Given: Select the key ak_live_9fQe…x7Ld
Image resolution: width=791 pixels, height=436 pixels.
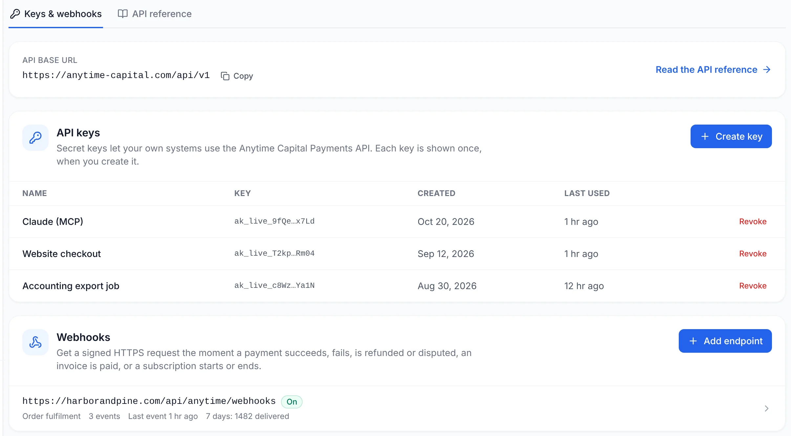Looking at the screenshot, I should (x=274, y=221).
